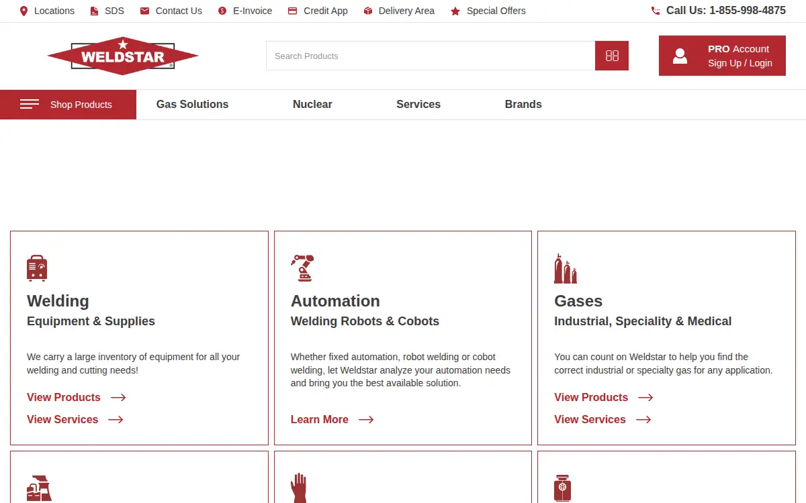Click View Products under Gases
Viewport: 806px width, 503px height.
click(x=591, y=398)
